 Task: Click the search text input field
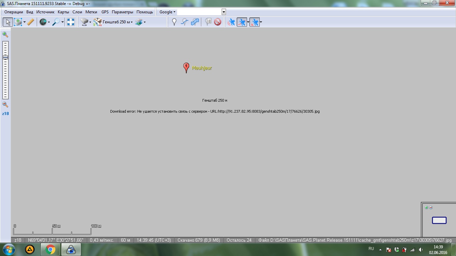pos(199,12)
